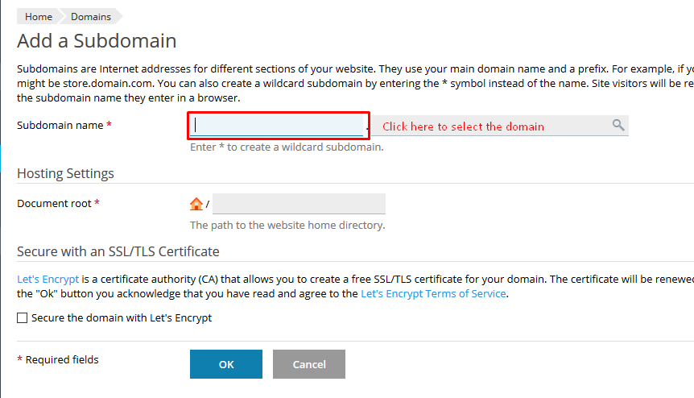Screen dimensions: 694x398
Task: Click the Home breadcrumb
Action: point(38,16)
